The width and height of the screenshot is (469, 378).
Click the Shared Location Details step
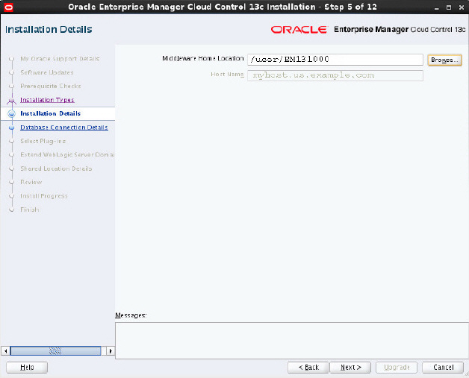[56, 168]
